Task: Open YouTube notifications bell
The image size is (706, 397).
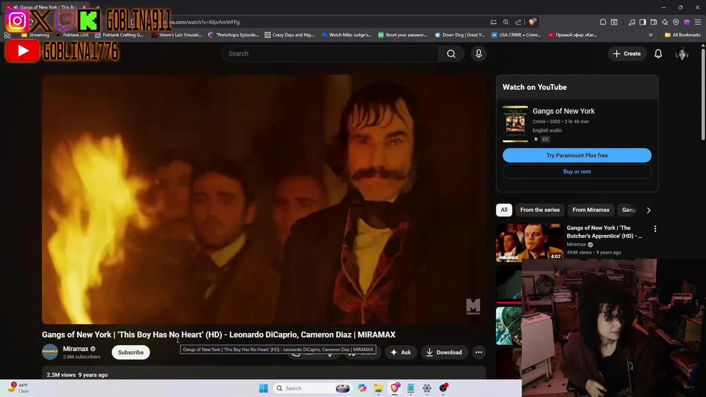Action: [658, 53]
